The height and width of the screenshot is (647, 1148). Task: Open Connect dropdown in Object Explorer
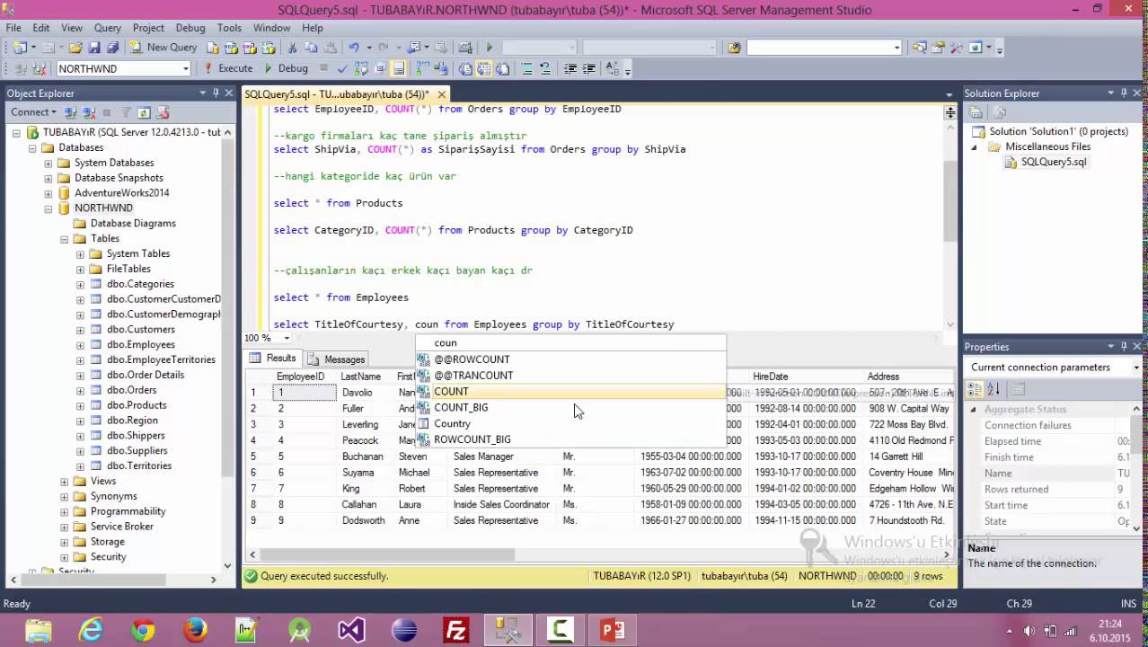coord(33,112)
